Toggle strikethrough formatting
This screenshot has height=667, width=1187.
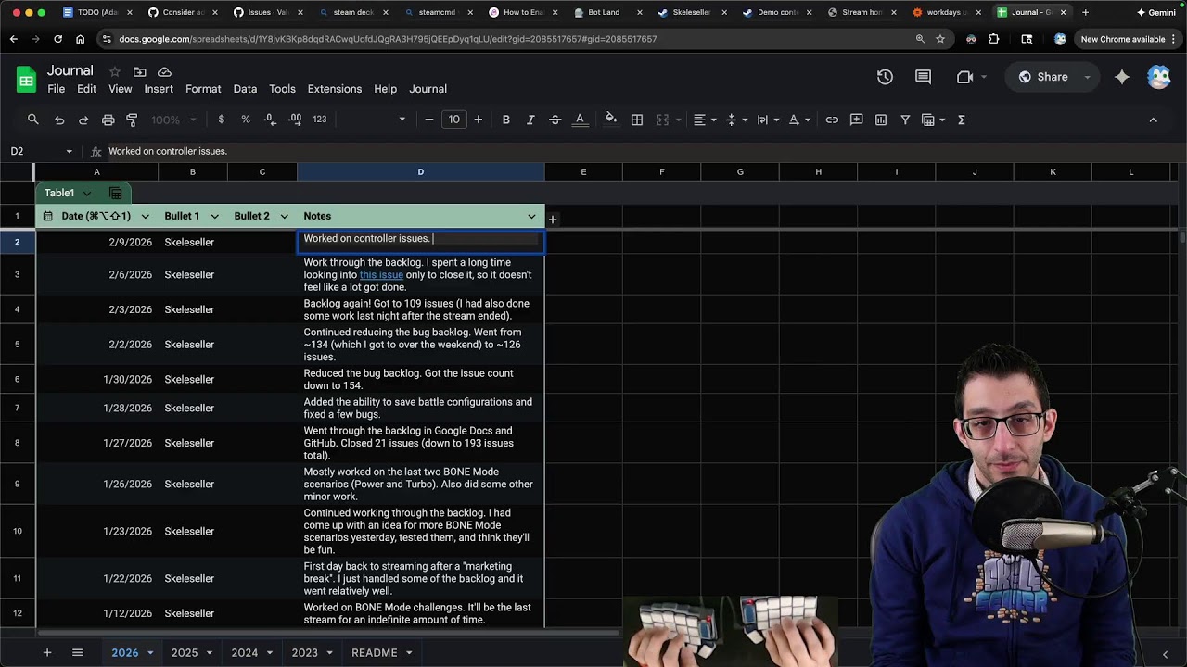(x=555, y=120)
